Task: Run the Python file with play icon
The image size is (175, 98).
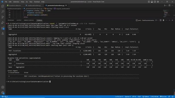Action: pyautogui.click(x=165, y=5)
